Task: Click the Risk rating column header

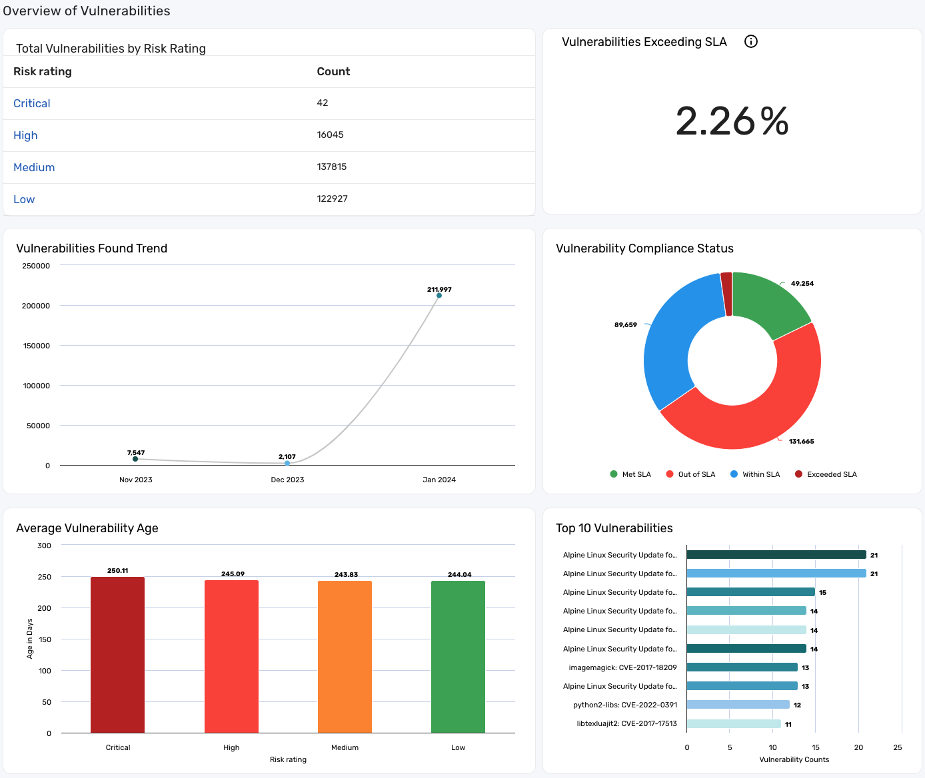Action: (x=43, y=71)
